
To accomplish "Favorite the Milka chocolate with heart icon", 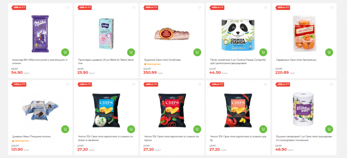I will (x=68, y=7).
